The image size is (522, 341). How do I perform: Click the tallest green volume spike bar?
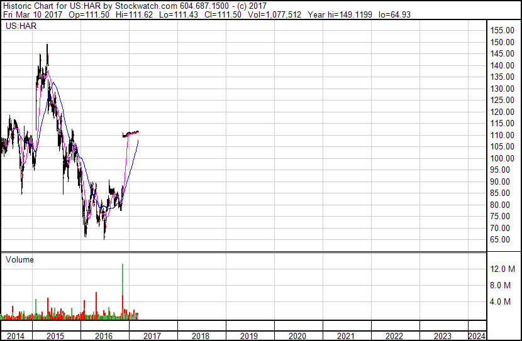pos(123,279)
